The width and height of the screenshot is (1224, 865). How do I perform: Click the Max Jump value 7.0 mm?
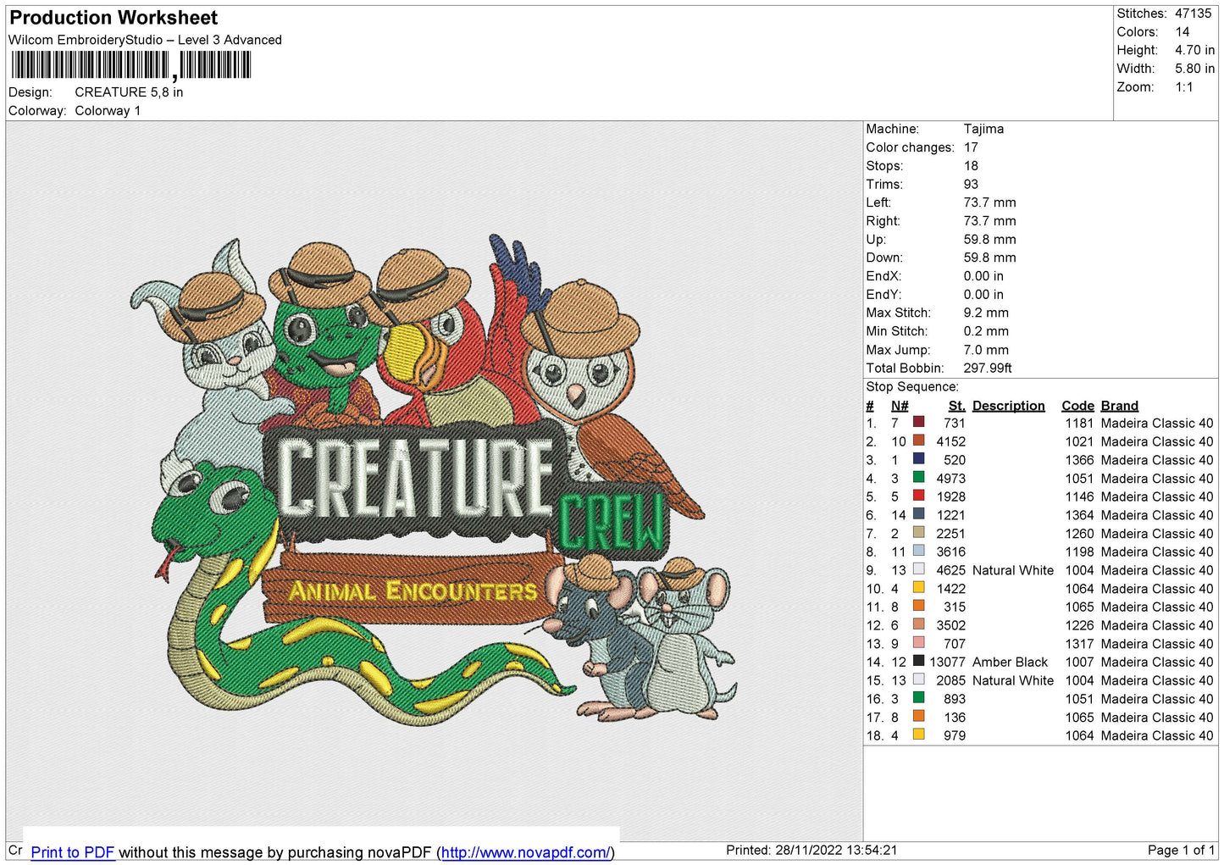pos(986,350)
